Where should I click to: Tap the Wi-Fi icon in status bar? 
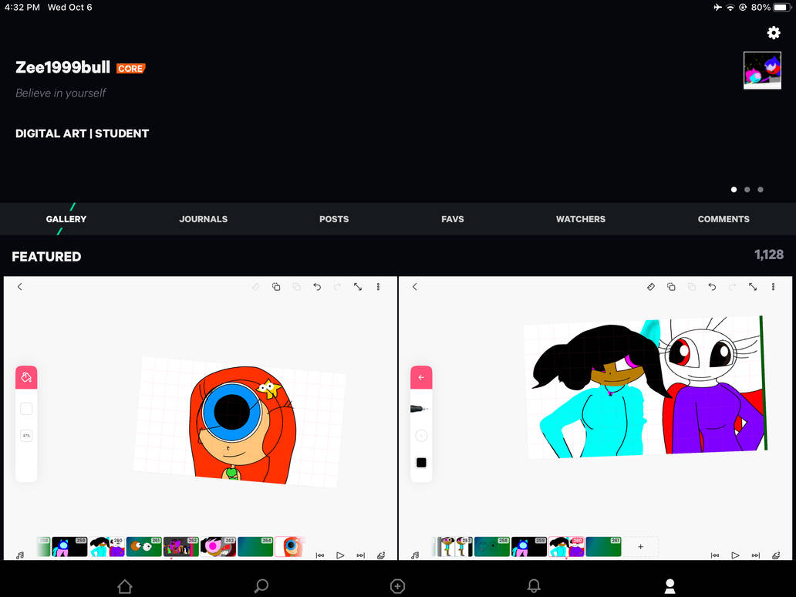[x=730, y=7]
